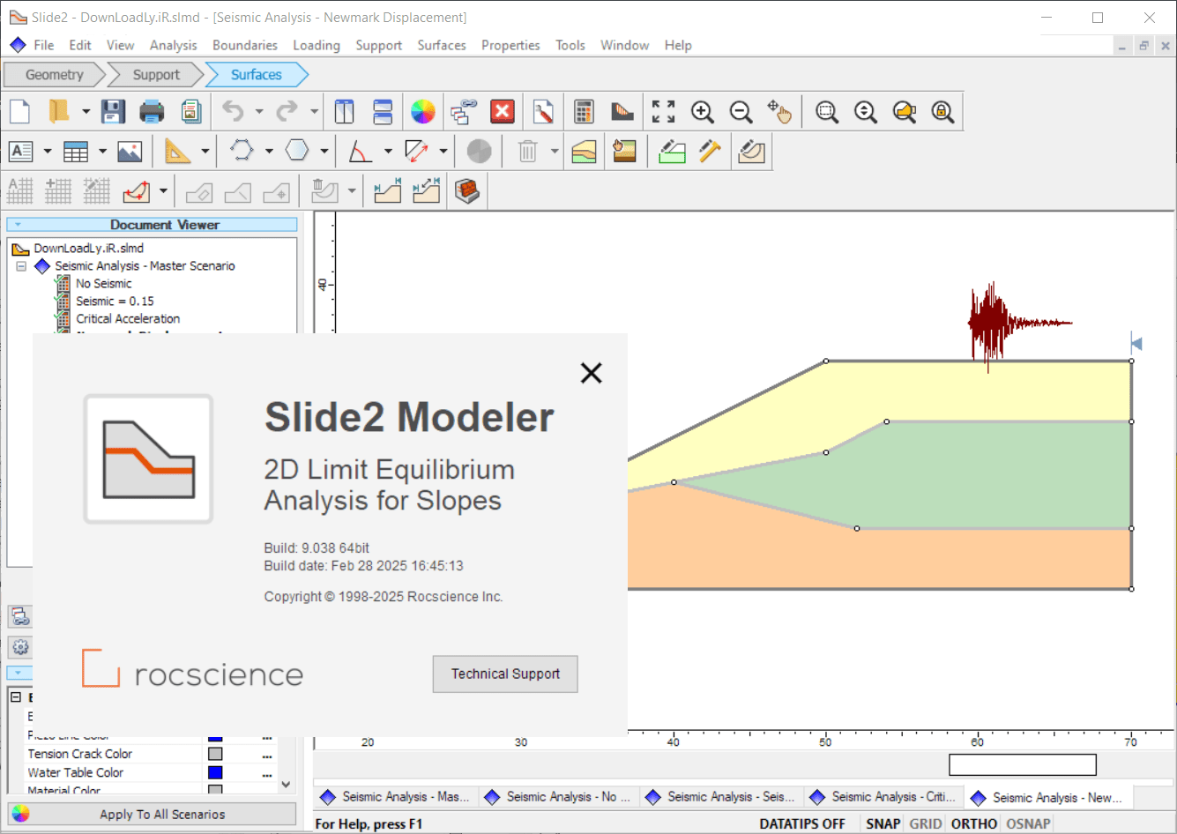Toggle DATATIPS OFF in the status bar
Screen dimensions: 1177x834
[802, 823]
